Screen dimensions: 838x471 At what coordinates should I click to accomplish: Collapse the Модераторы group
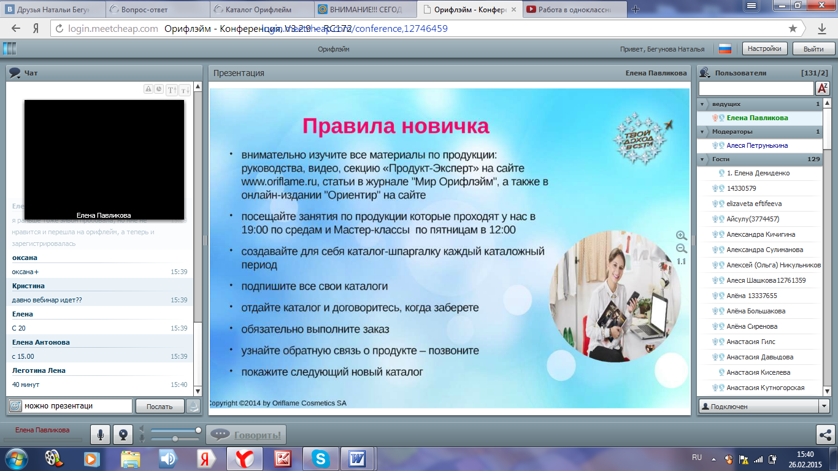click(702, 132)
